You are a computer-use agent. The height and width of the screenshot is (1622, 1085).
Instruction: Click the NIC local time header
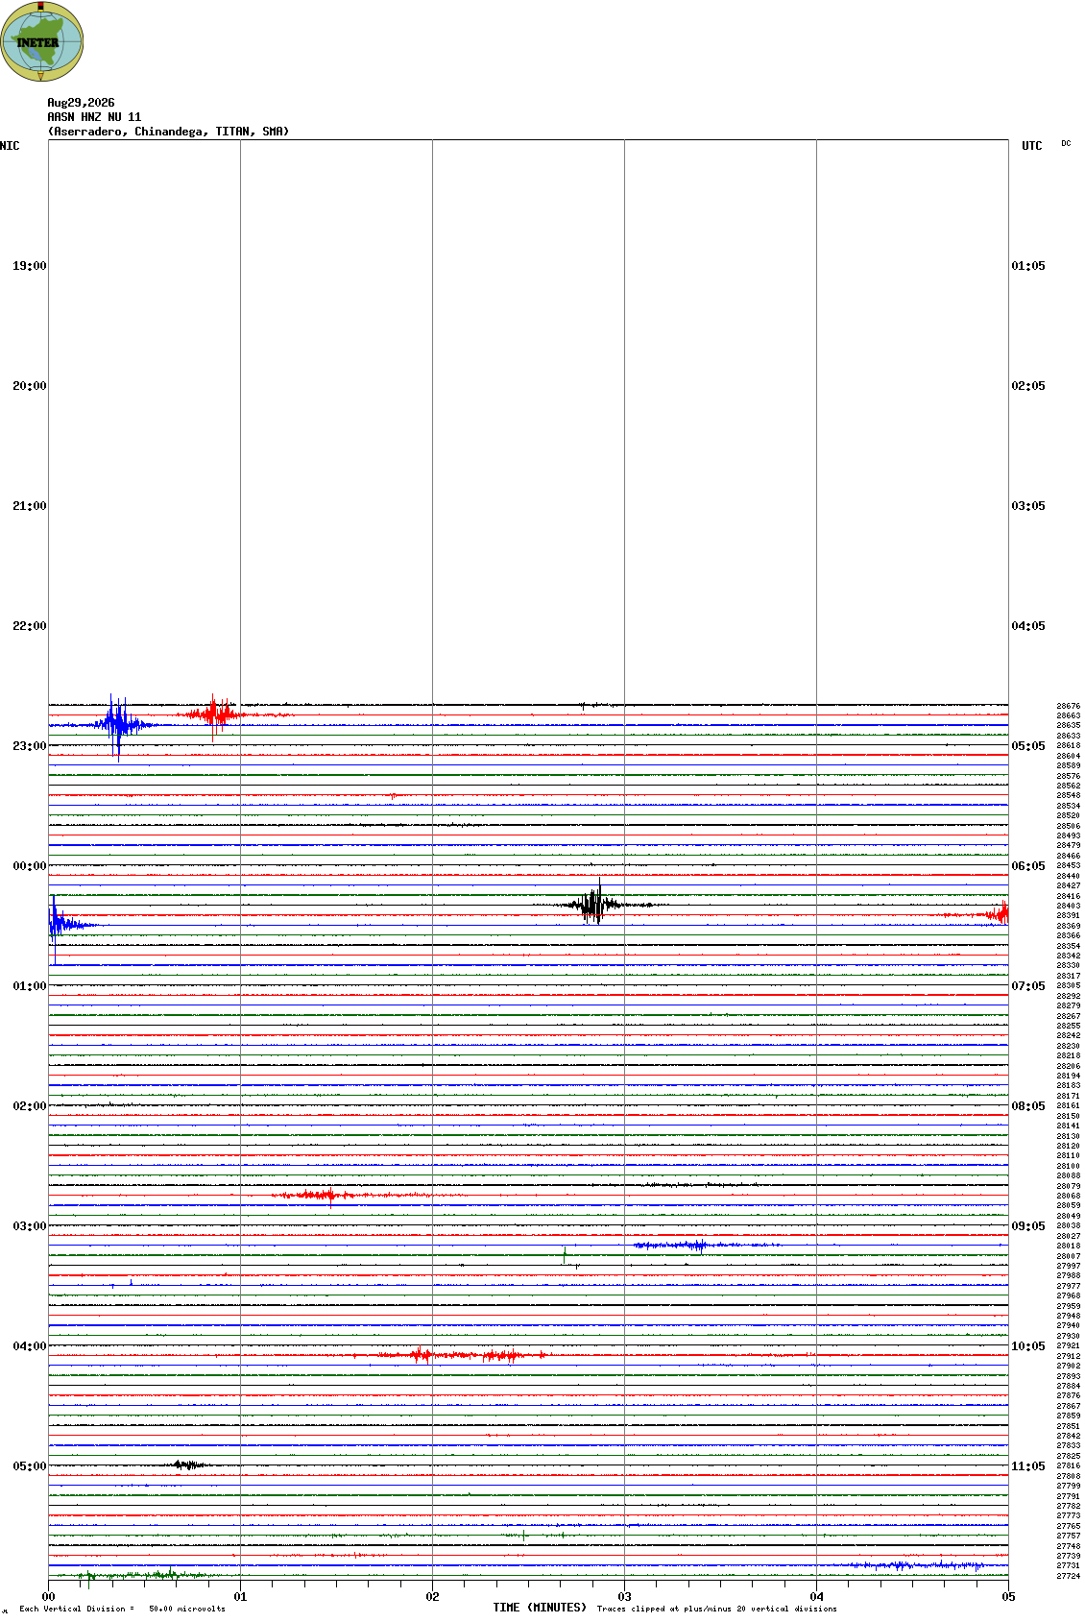pyautogui.click(x=10, y=146)
